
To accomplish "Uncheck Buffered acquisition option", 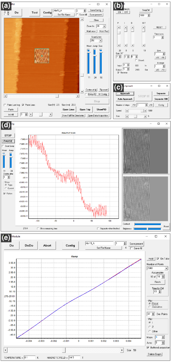I will click(x=148, y=347).
